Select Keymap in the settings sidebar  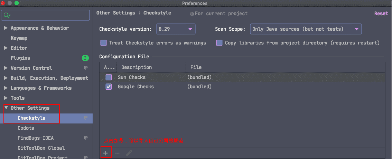click(19, 38)
